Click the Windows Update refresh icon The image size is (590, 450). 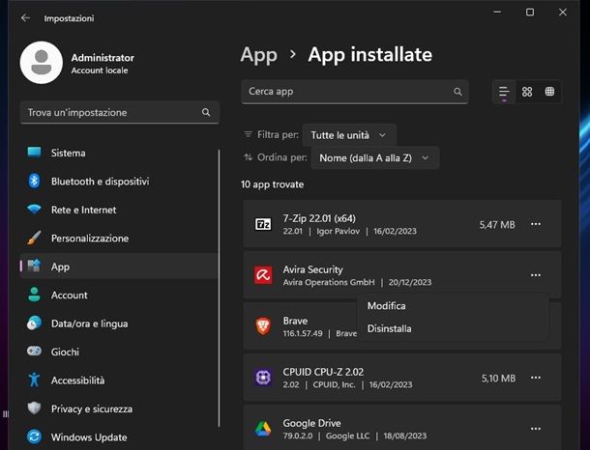34,436
